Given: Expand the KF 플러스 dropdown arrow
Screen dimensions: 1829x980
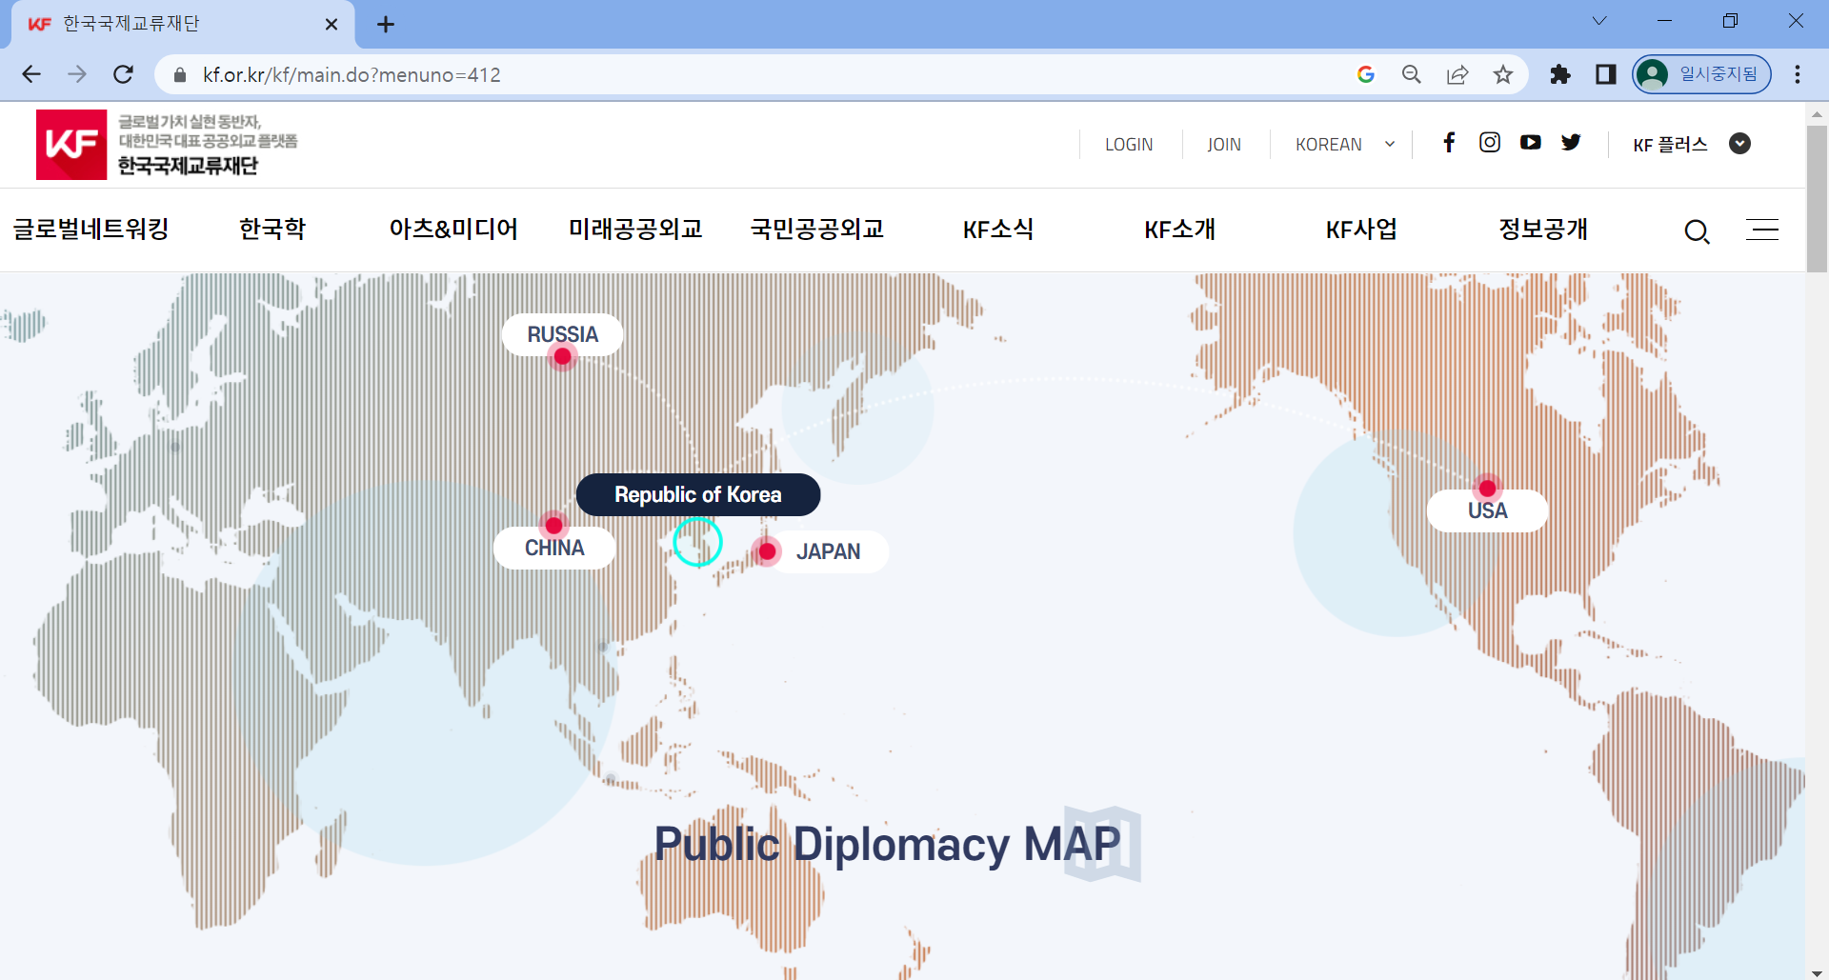Looking at the screenshot, I should point(1739,144).
